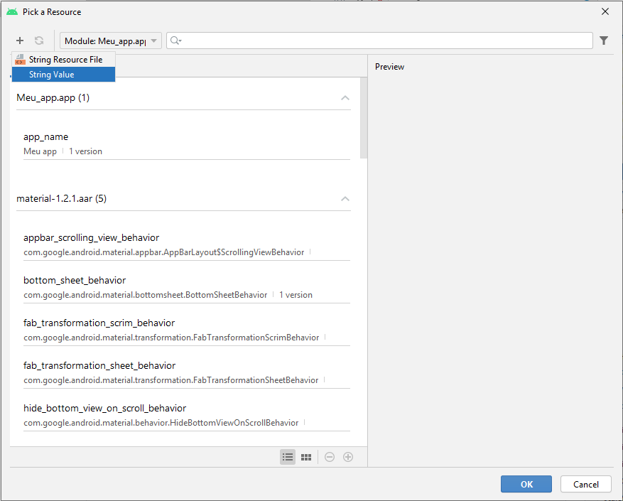Click inside the resource search field

click(x=384, y=41)
